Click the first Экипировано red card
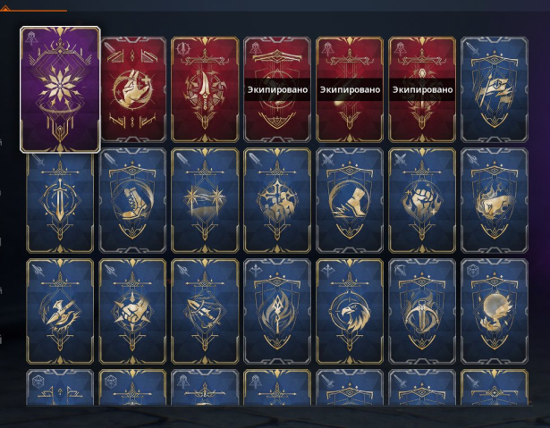This screenshot has width=550, height=428. coord(277,89)
